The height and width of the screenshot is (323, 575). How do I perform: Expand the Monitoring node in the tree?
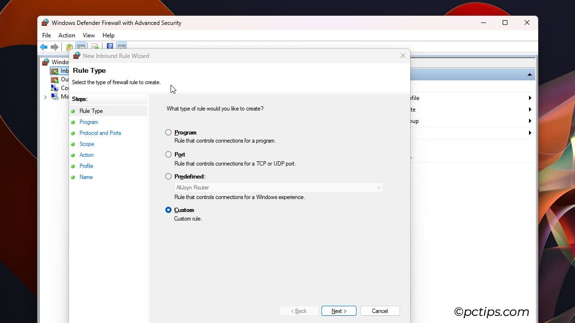(46, 96)
